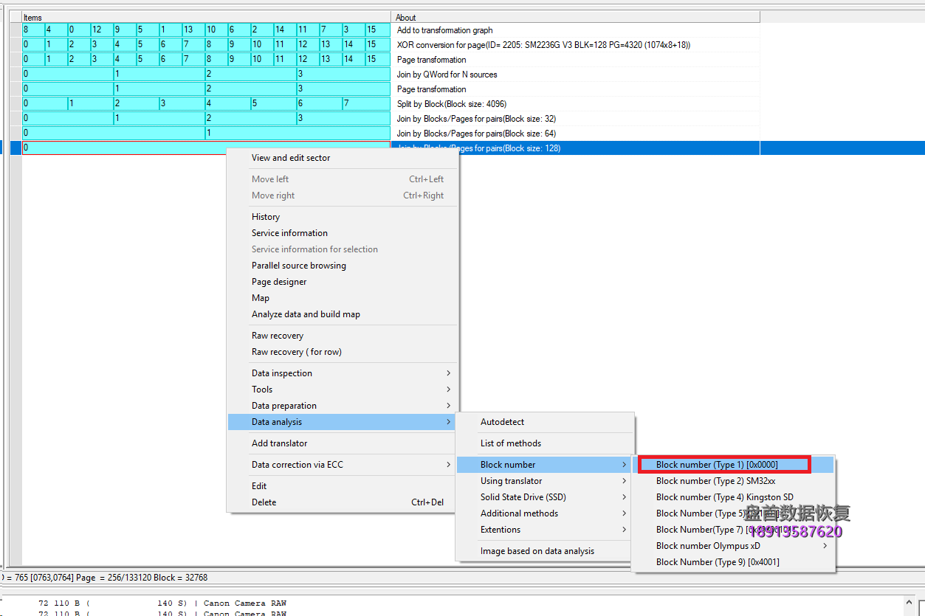Choose Raw recovery (for row)

[x=342, y=352]
